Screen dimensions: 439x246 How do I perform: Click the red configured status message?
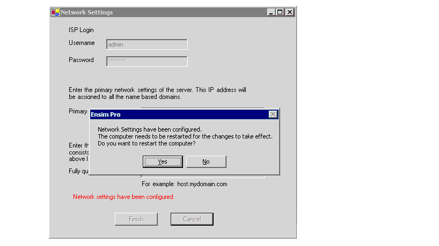(123, 197)
